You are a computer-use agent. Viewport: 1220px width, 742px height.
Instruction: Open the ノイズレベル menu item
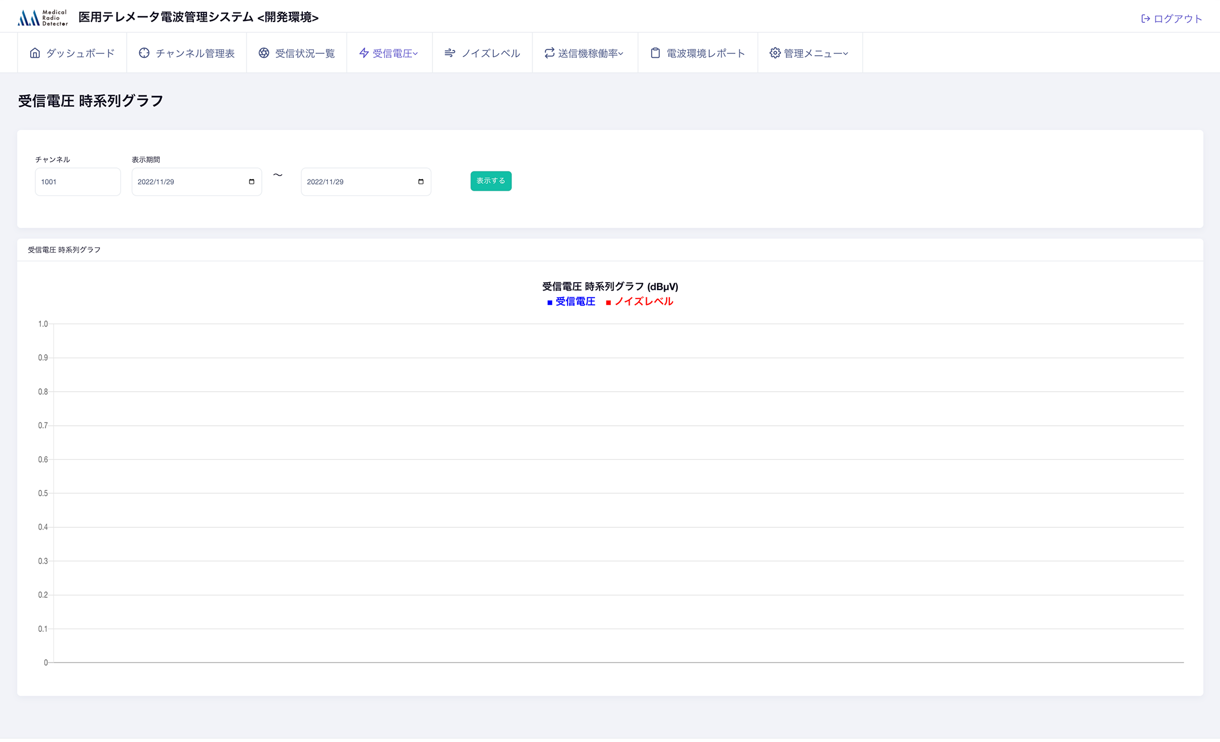pos(490,53)
